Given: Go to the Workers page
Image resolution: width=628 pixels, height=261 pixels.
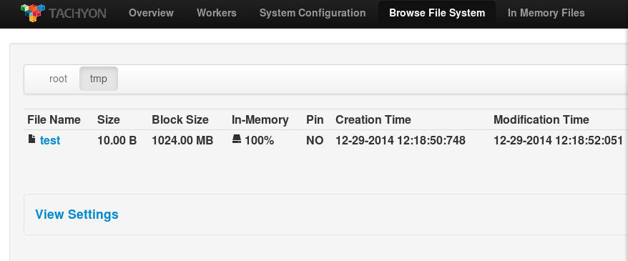Looking at the screenshot, I should point(217,13).
